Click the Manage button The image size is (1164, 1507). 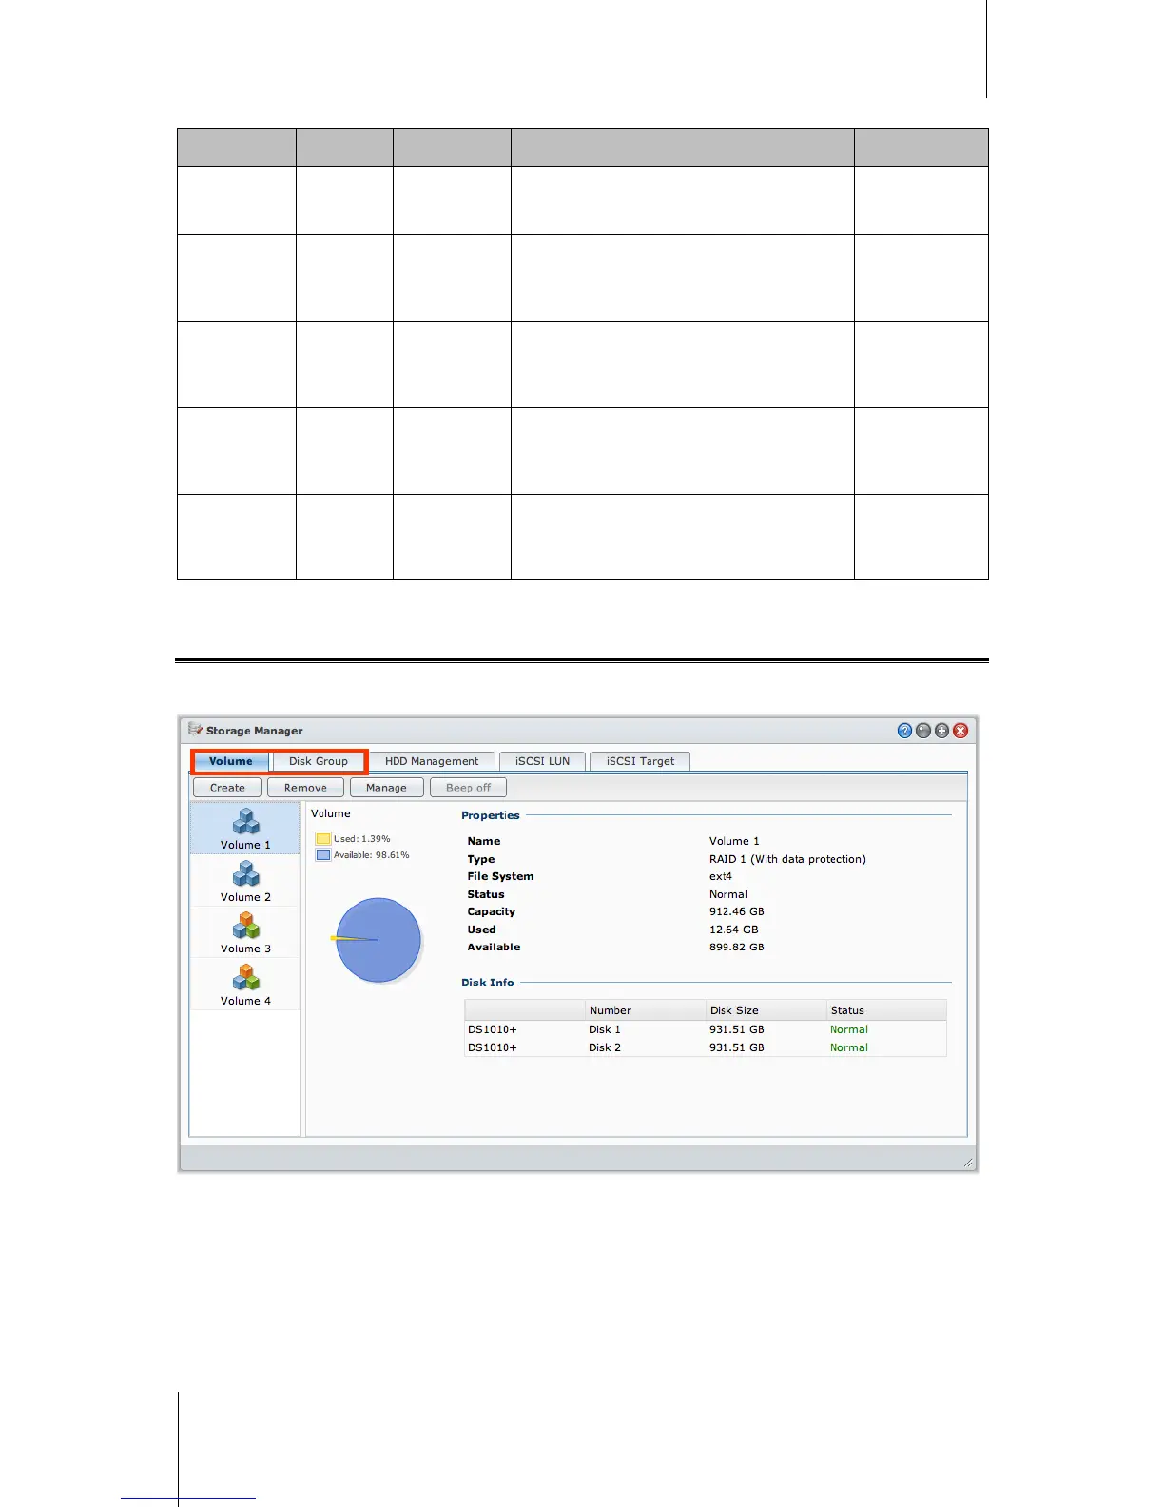click(386, 788)
